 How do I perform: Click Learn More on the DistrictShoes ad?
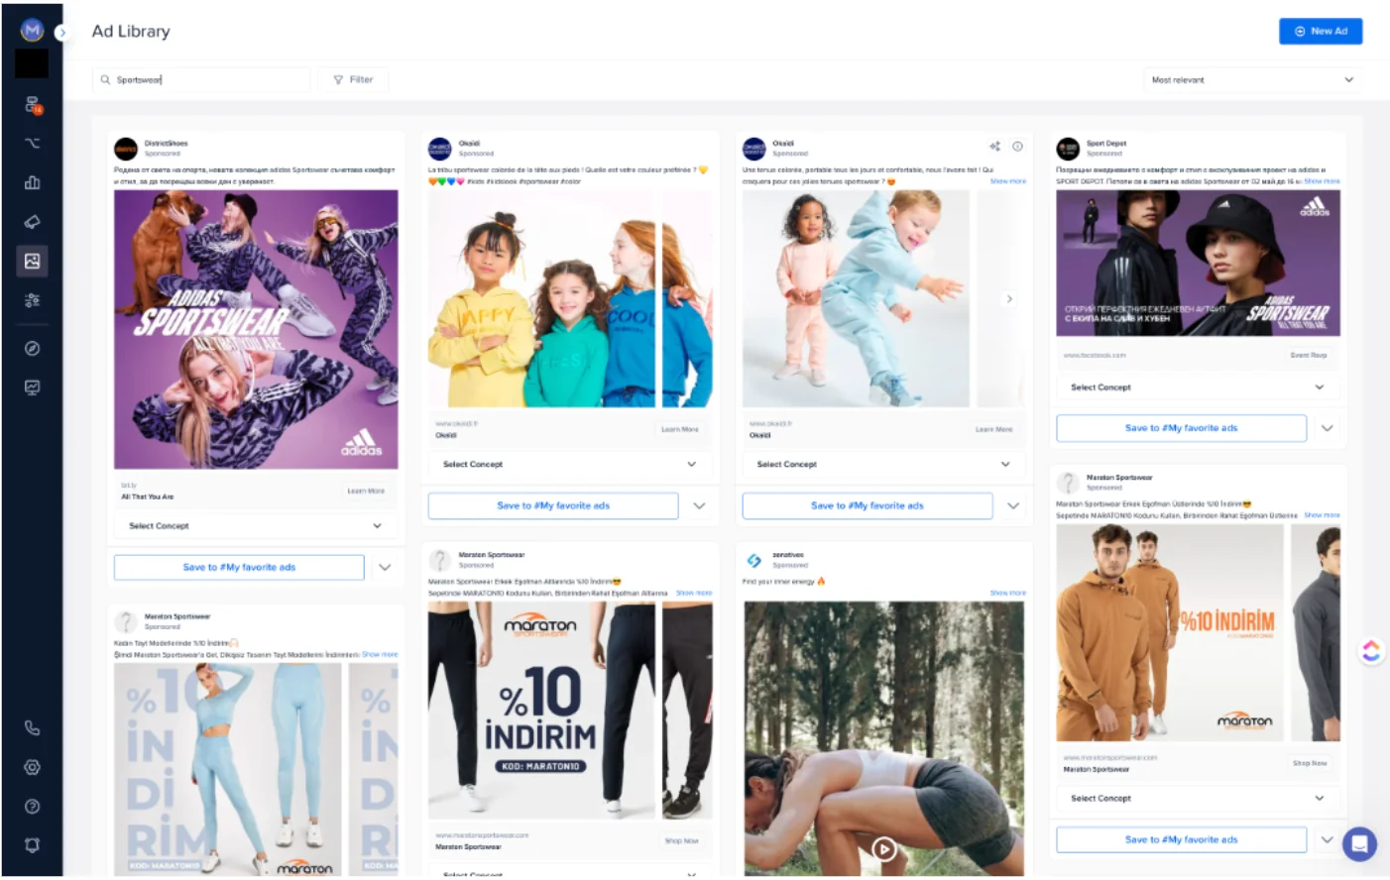pos(366,491)
